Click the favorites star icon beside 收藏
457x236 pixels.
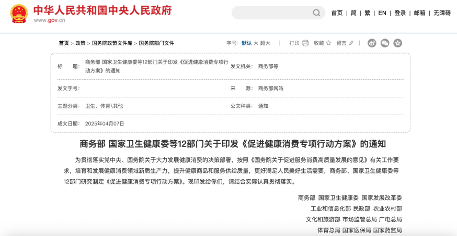[x=328, y=43]
